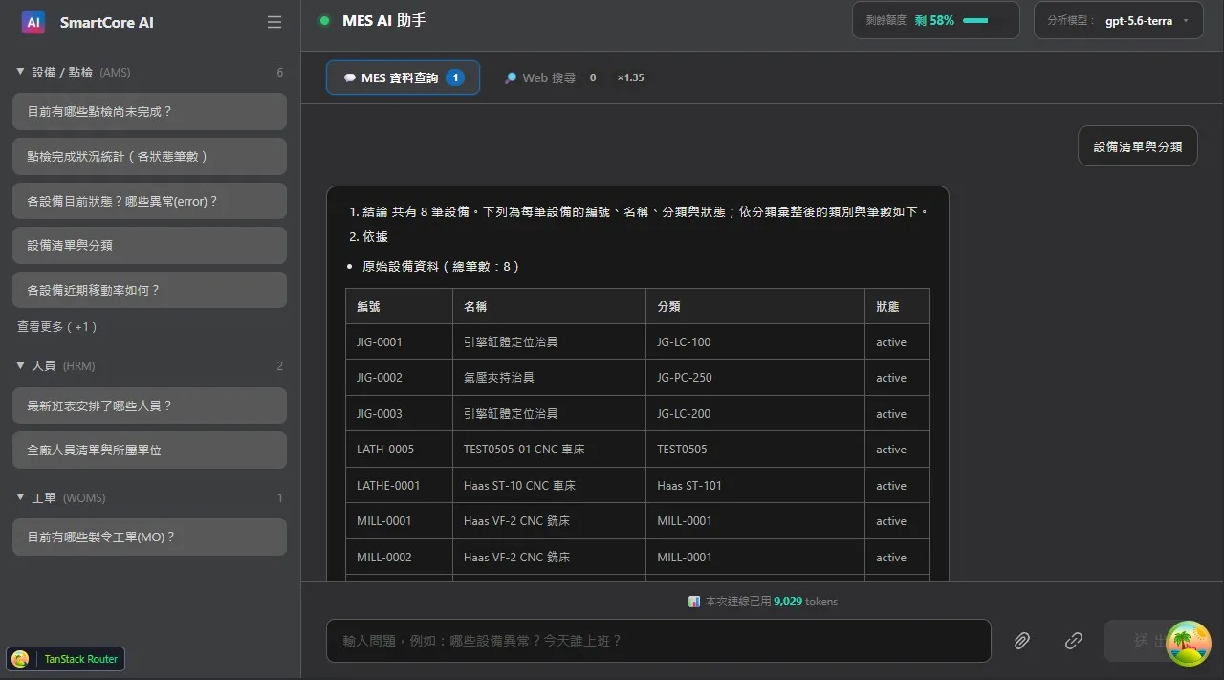This screenshot has height=680, width=1224.
Task: Select cell TEST0505-01 CNC 車床
Action: point(549,450)
